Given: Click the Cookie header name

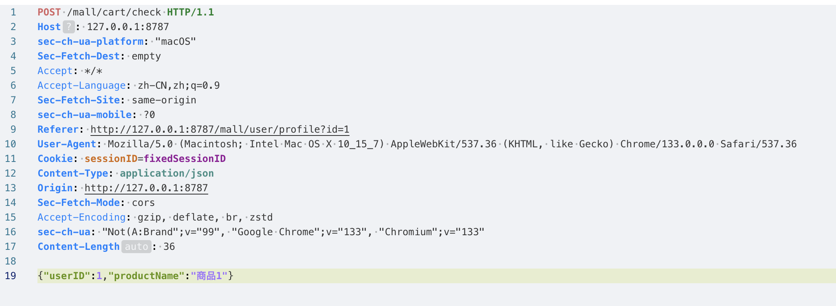Looking at the screenshot, I should pyautogui.click(x=55, y=159).
